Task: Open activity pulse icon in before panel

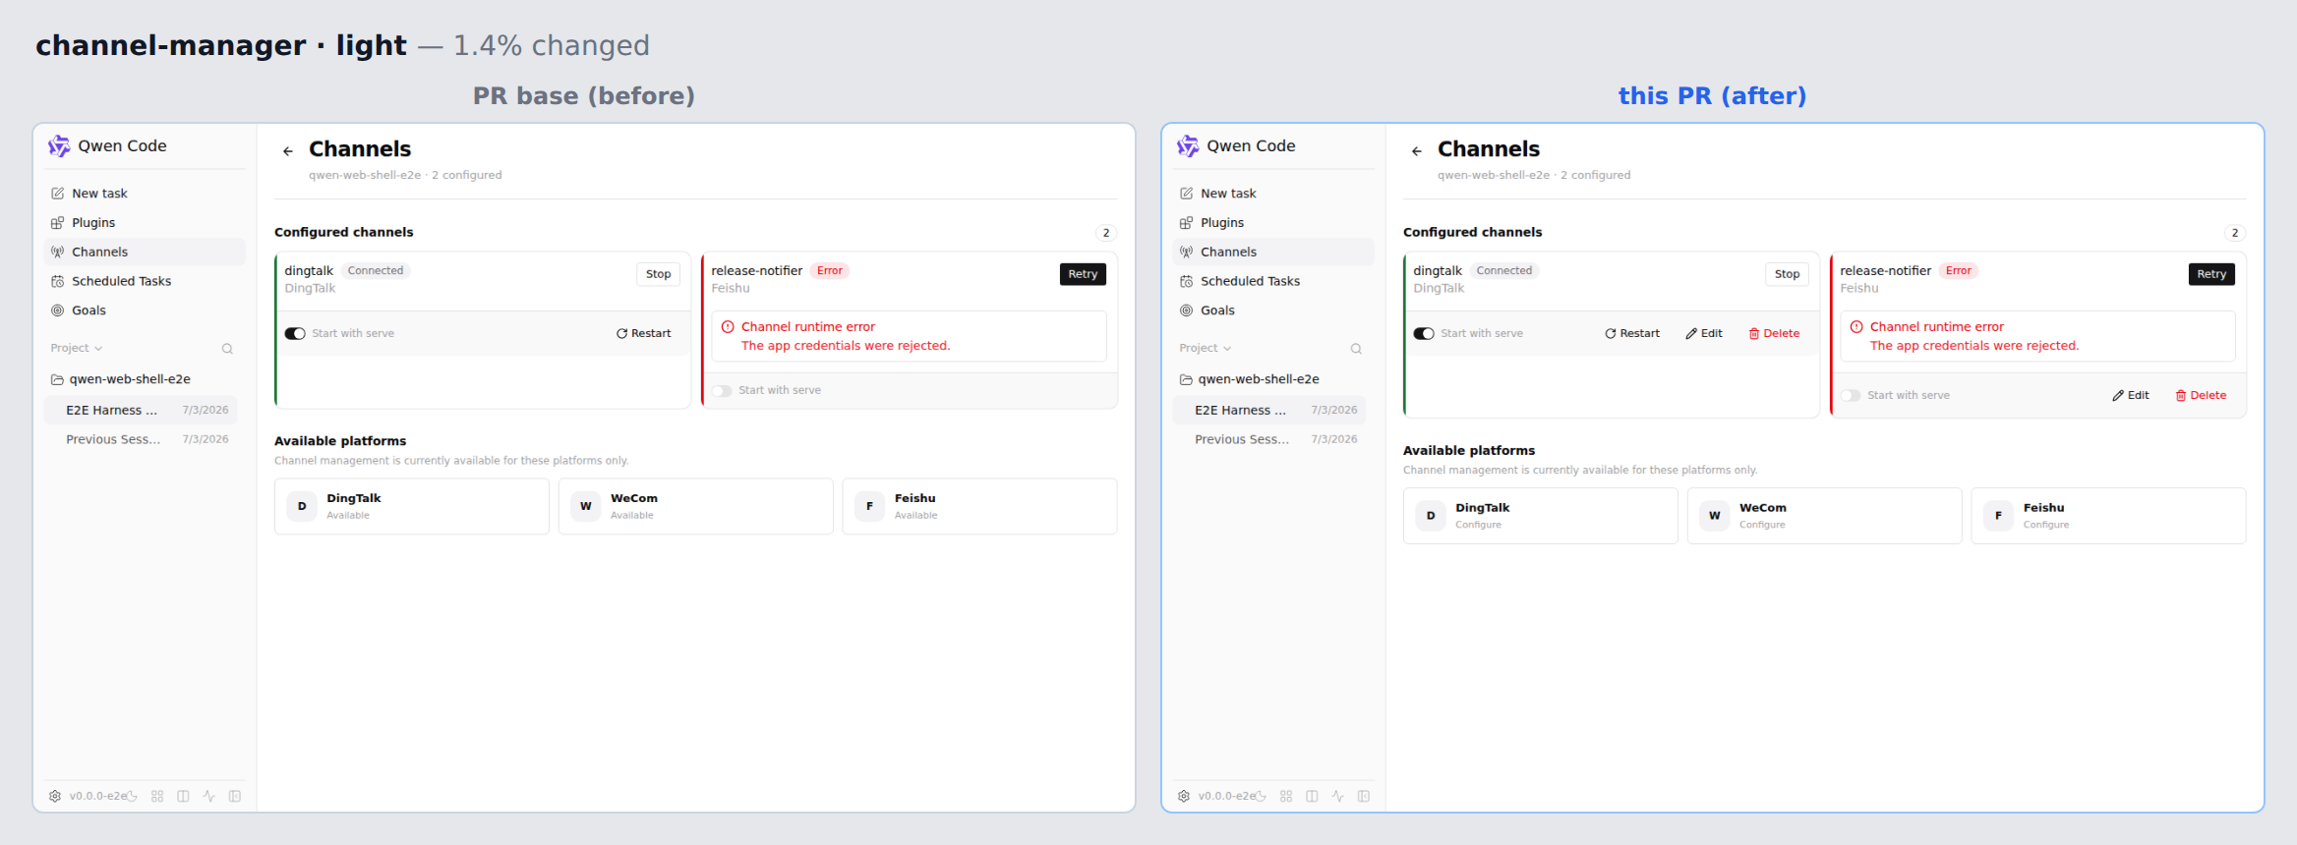Action: click(208, 796)
